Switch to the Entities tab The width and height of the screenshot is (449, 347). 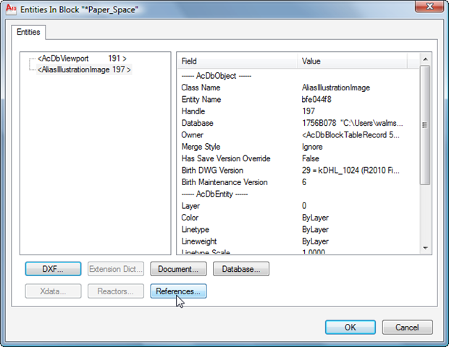click(29, 33)
